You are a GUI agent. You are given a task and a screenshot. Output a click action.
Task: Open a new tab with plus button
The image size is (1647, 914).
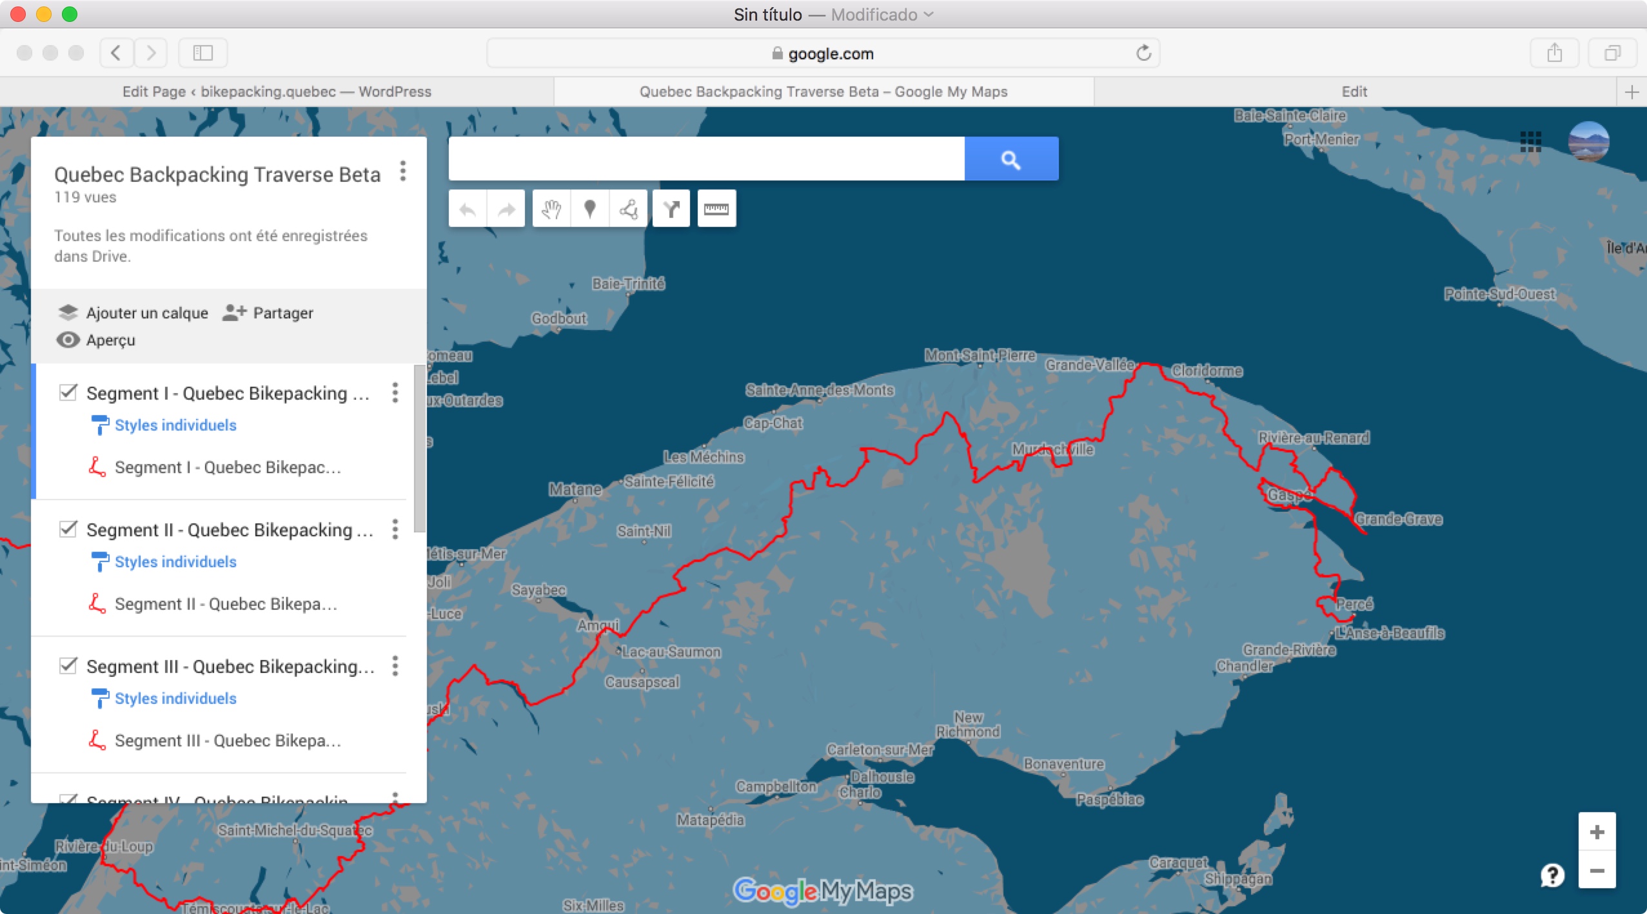pos(1632,92)
